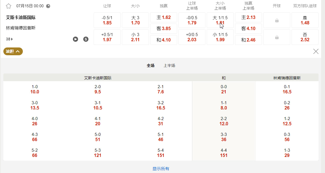Choose correct score 2-0 at 9.5
The width and height of the screenshot is (325, 173).
[98, 89]
